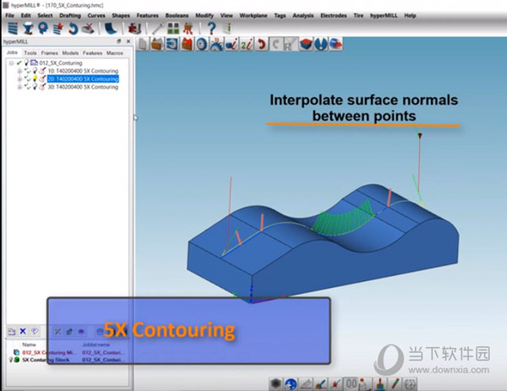Click the blue curved surface icon
Screen dimensions: 507x391
click(111, 29)
